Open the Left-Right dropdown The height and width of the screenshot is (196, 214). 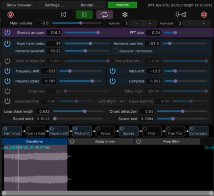coord(112,101)
